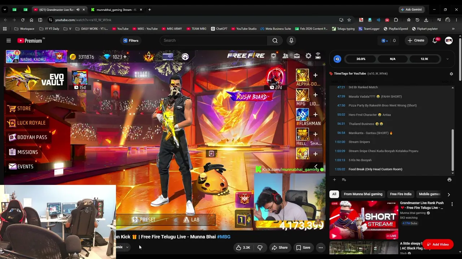View site information icon in address bar
Screen dimensions: 462x259
click(50, 20)
